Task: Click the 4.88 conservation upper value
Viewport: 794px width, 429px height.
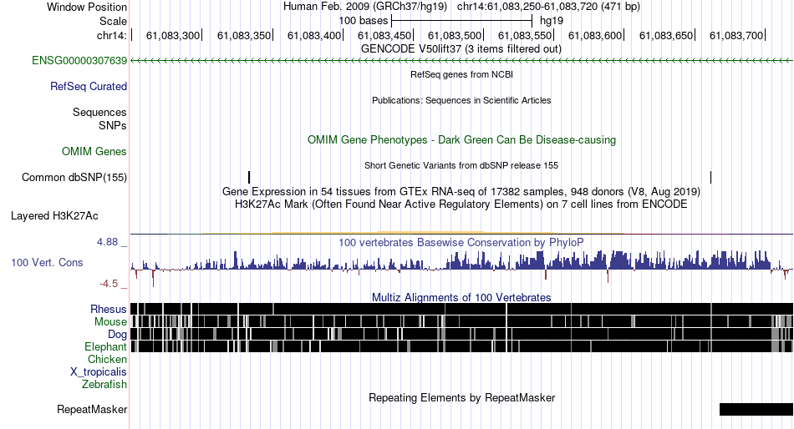Action: (x=107, y=242)
